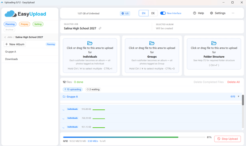Image resolution: width=246 pixels, height=146 pixels.
Task: Click the 81% progress percentage label
Action: [x=209, y=137]
